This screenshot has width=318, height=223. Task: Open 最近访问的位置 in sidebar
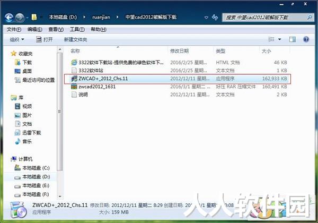coord(34,80)
